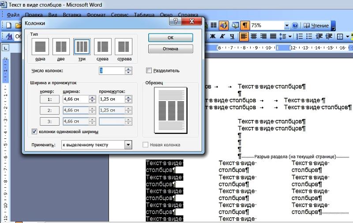
Task: Apply numbered list formatting
Action: tap(300, 36)
